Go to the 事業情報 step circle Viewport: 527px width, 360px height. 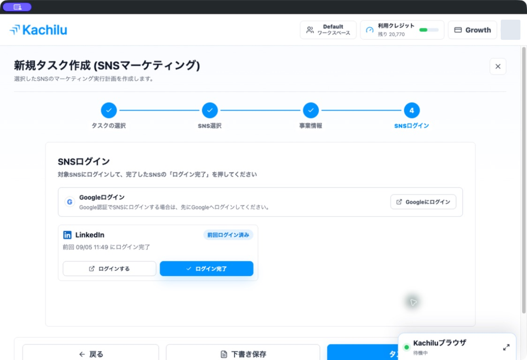[x=311, y=110]
